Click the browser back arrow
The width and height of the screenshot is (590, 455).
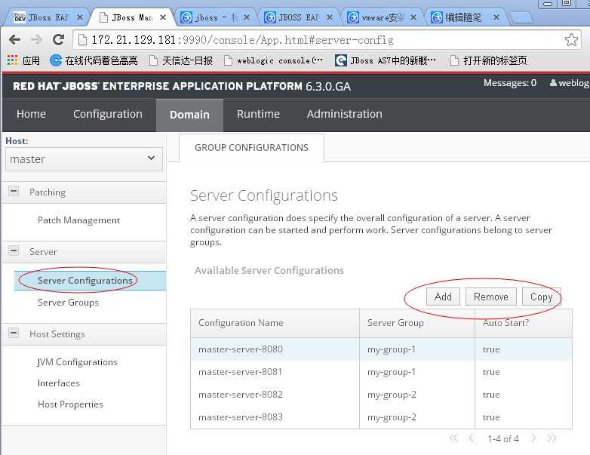[14, 39]
